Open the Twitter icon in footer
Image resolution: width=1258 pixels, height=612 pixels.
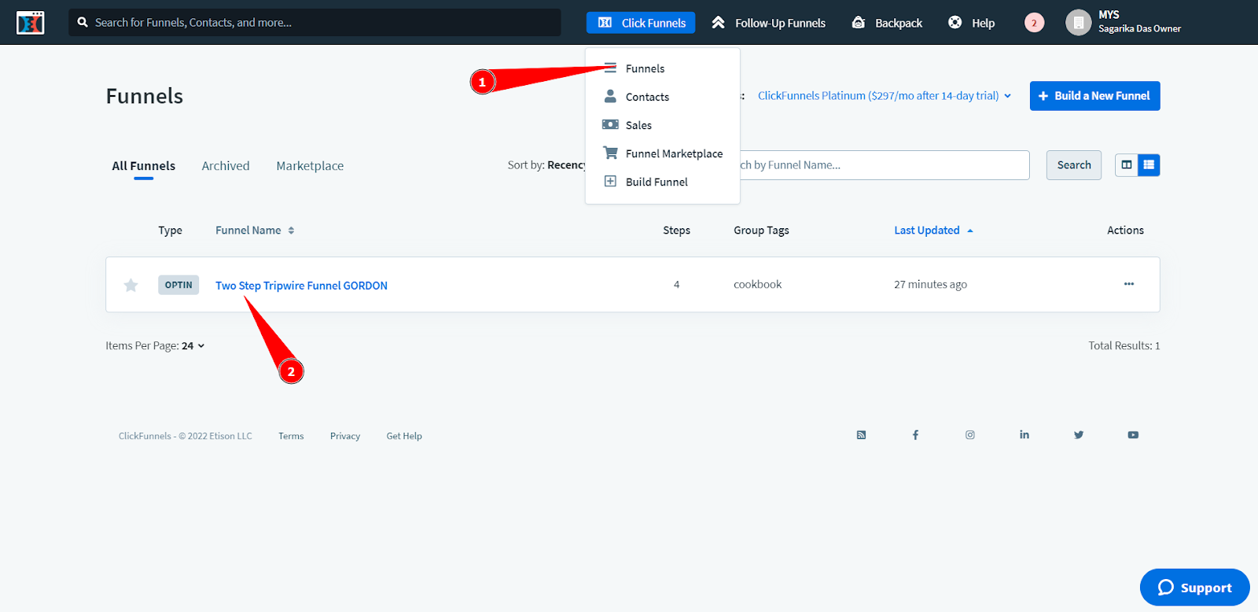coord(1079,435)
